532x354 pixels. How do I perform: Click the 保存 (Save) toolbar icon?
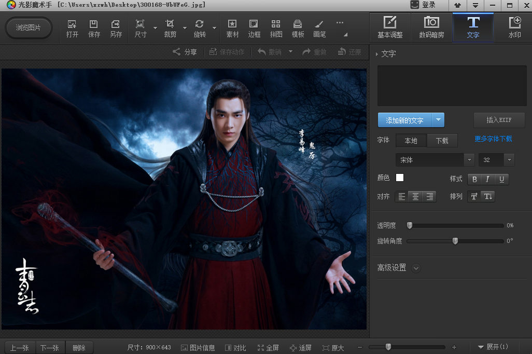coord(94,28)
